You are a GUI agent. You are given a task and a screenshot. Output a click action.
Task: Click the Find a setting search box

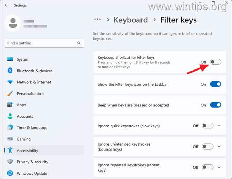point(44,43)
